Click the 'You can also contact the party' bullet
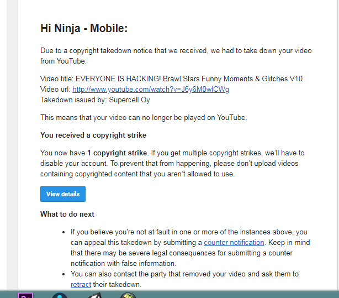339x298 pixels. pos(184,279)
